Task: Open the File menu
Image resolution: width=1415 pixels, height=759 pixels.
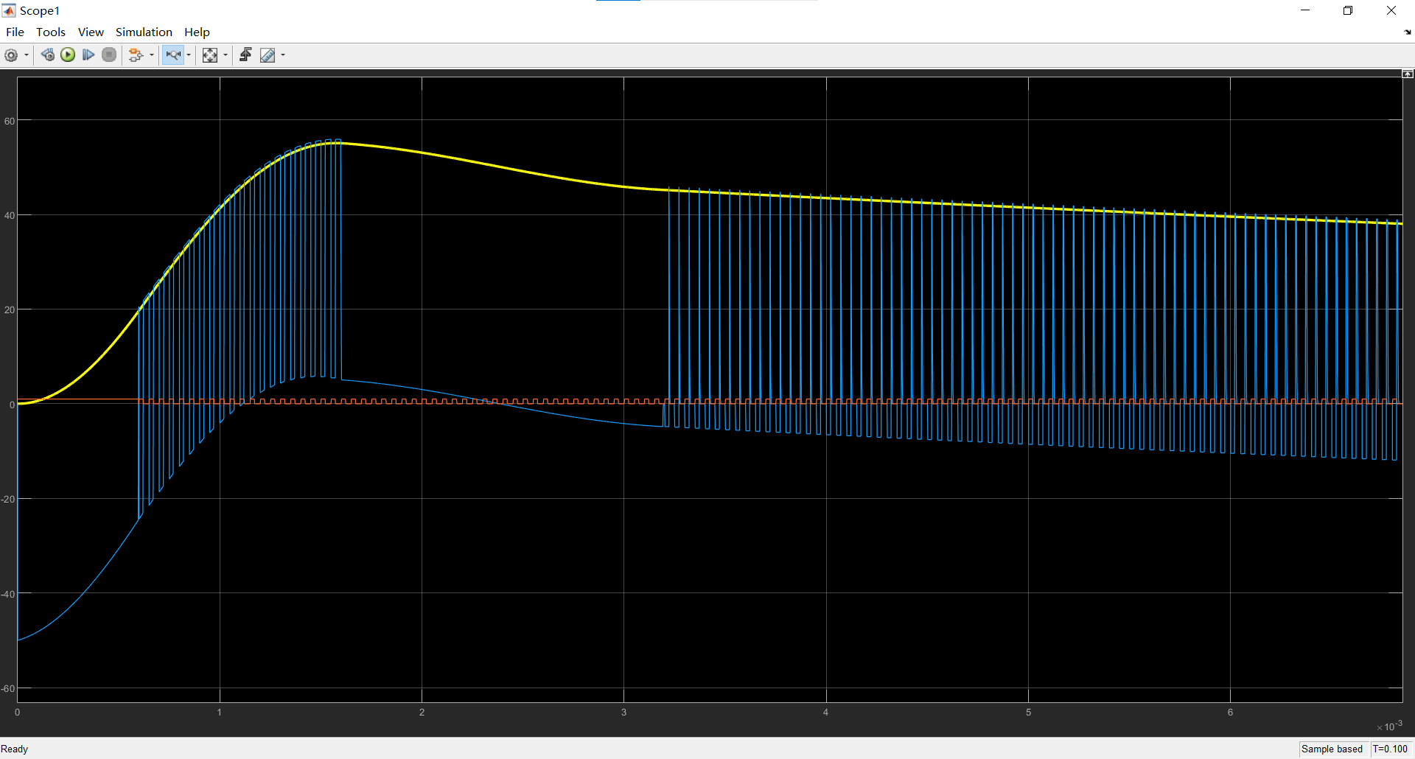Action: pos(15,32)
